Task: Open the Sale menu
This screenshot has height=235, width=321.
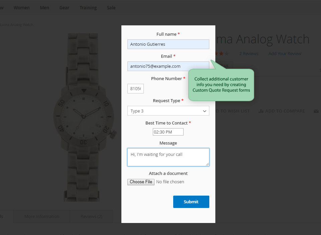Action: click(111, 8)
